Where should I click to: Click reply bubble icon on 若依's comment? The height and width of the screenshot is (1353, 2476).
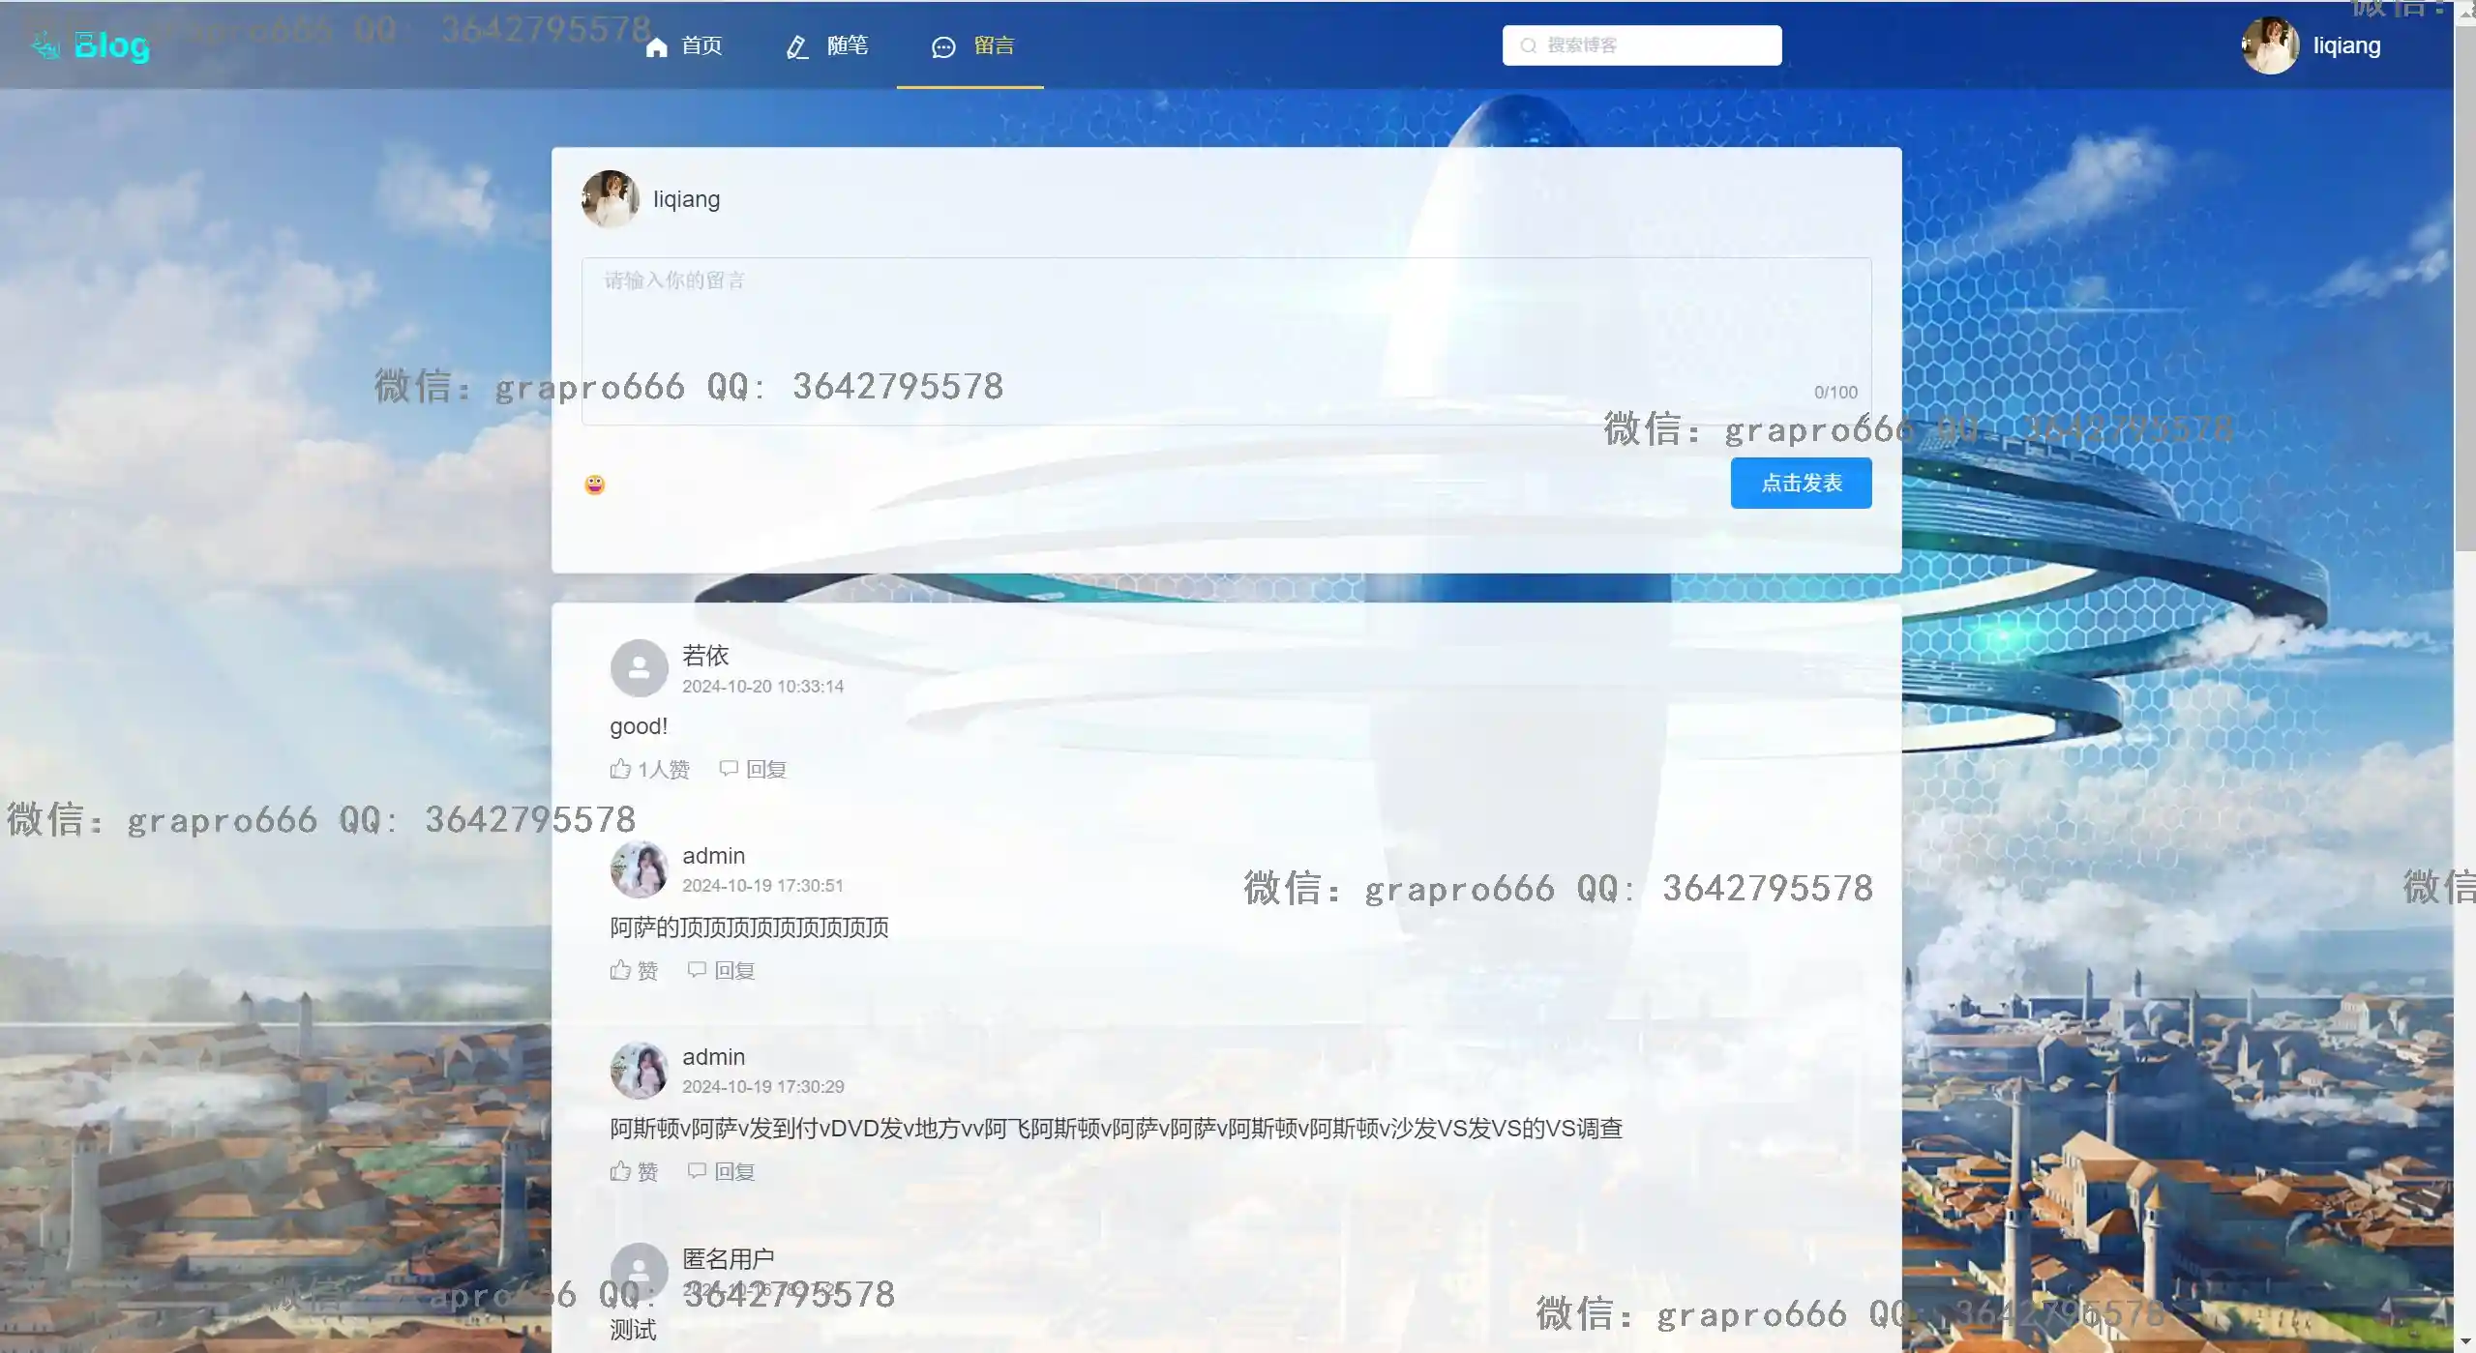click(729, 768)
